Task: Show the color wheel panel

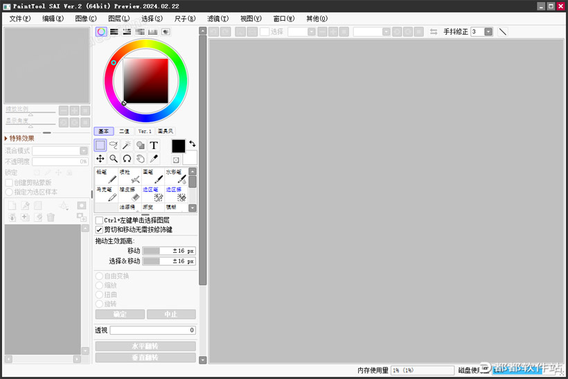Action: click(x=101, y=31)
